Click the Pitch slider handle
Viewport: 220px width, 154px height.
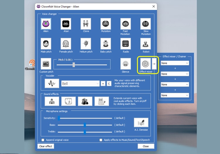click(x=74, y=65)
